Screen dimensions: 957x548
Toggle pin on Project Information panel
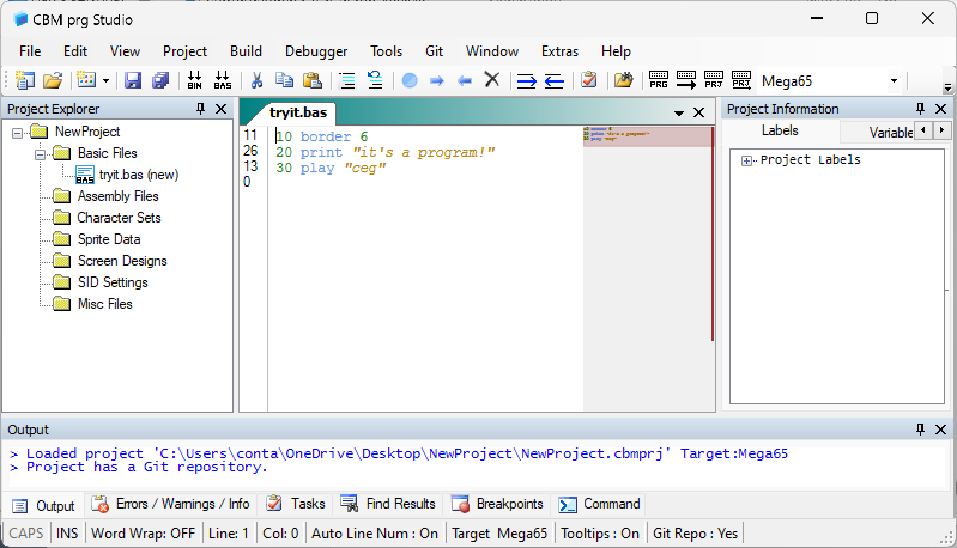920,109
